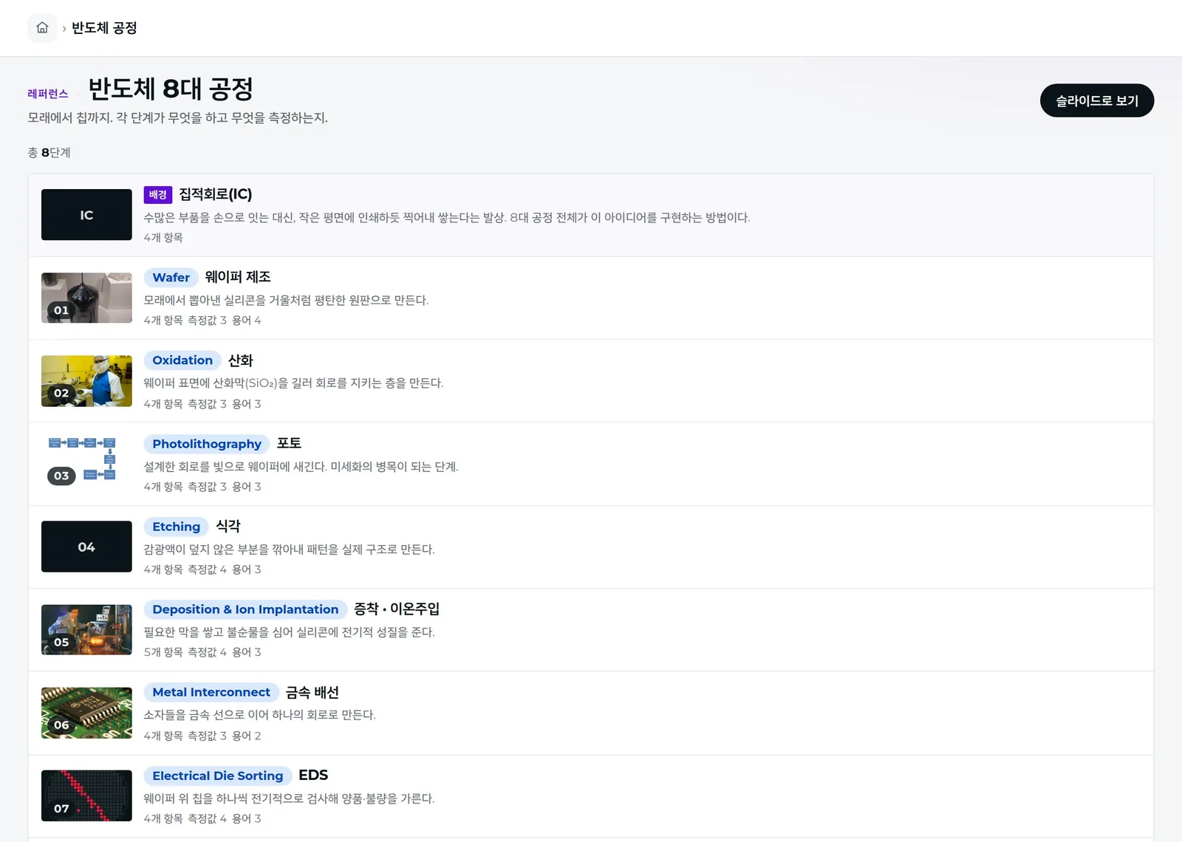Click the description starting 소자들을 금속 선으로
Image resolution: width=1182 pixels, height=842 pixels.
259,715
